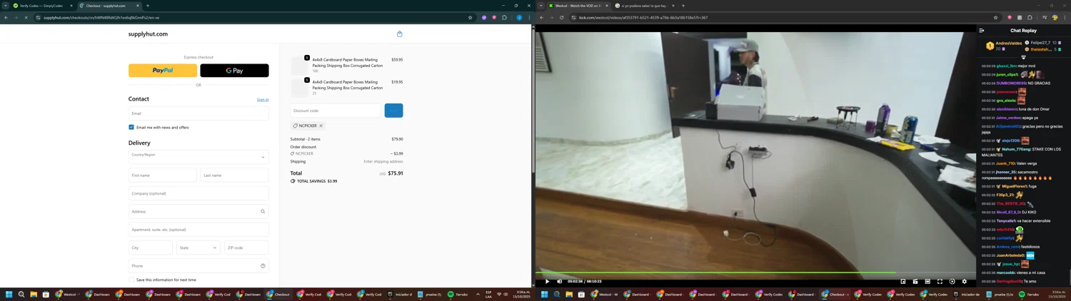This screenshot has height=301, width=1071.
Task: Switch to Verify Codes — SimplyCodes tab
Action: pyautogui.click(x=41, y=6)
